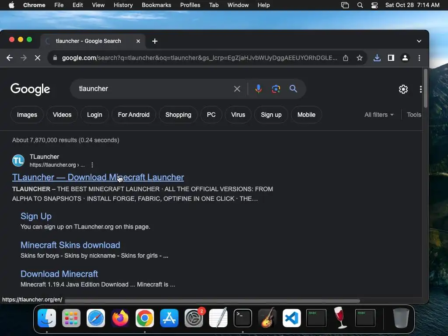Filter results by Videos
This screenshot has height=336, width=448.
click(x=62, y=115)
